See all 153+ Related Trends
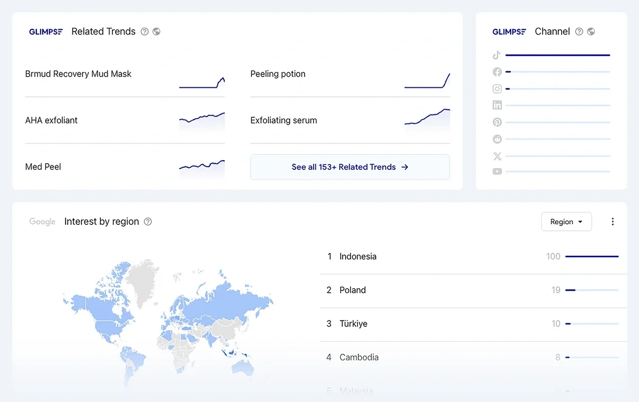 tap(350, 167)
